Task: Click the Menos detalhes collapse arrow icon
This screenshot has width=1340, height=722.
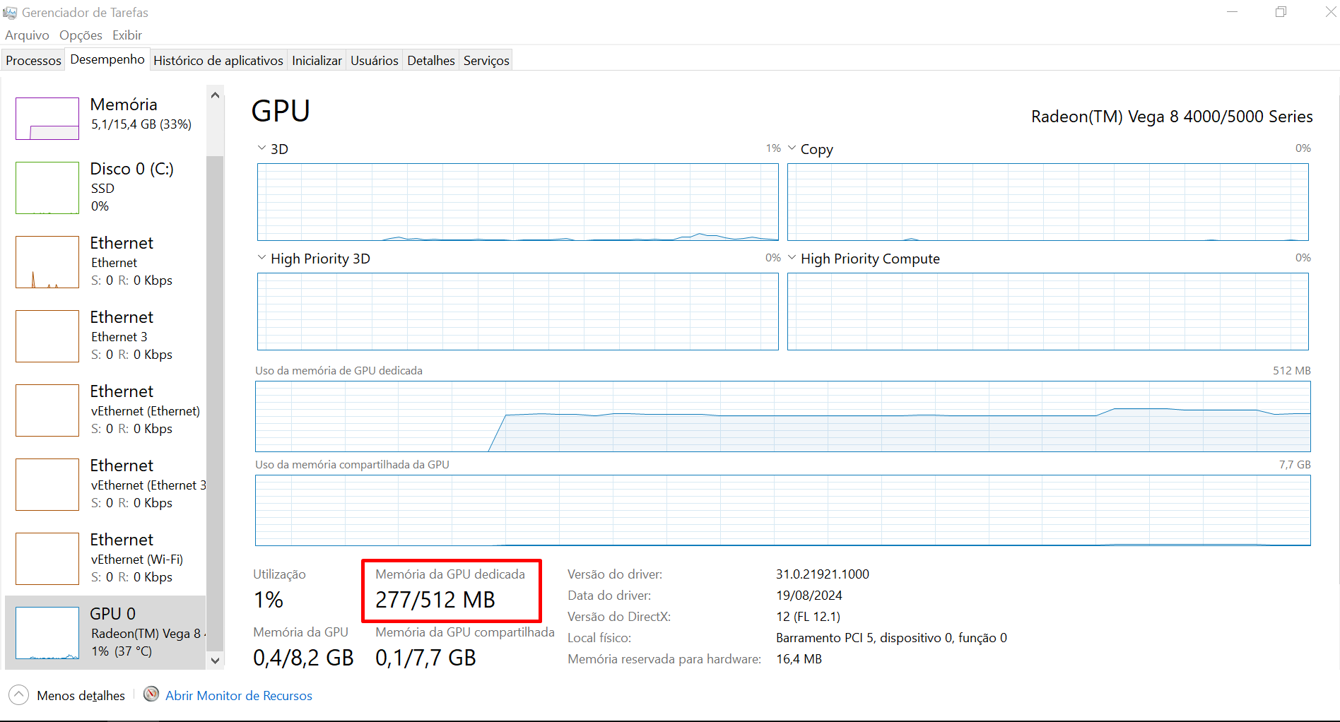Action: (19, 695)
